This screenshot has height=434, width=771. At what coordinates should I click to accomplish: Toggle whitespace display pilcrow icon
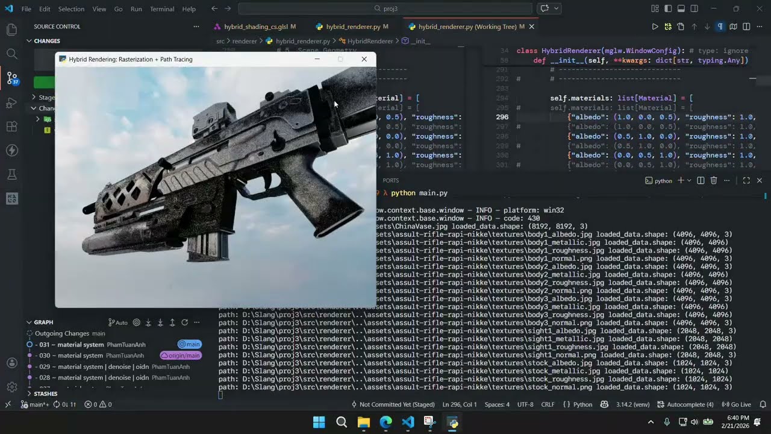(x=720, y=27)
